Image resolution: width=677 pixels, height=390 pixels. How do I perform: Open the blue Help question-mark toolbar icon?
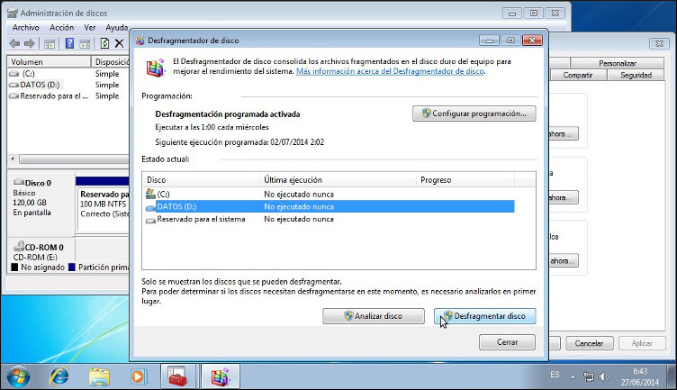point(69,43)
